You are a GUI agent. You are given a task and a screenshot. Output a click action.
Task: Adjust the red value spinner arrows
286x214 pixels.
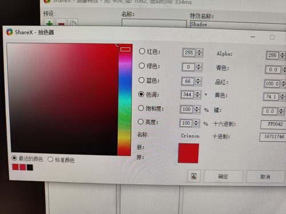click(199, 53)
